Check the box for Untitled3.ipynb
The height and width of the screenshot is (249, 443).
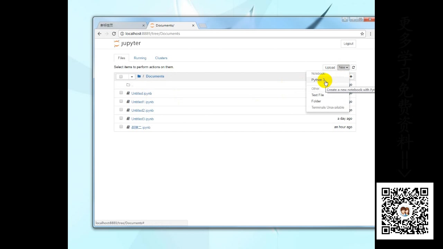[121, 118]
